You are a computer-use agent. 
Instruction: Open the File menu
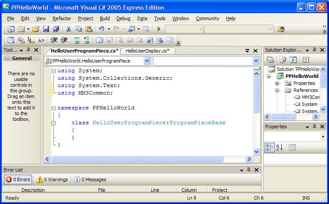click(x=11, y=18)
